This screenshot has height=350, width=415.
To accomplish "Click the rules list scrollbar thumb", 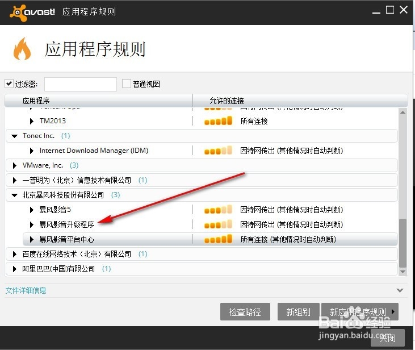I will [403, 243].
